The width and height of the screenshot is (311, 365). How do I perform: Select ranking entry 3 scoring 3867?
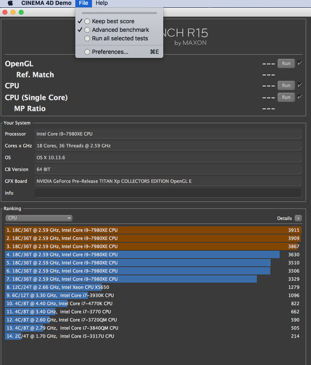tap(153, 246)
